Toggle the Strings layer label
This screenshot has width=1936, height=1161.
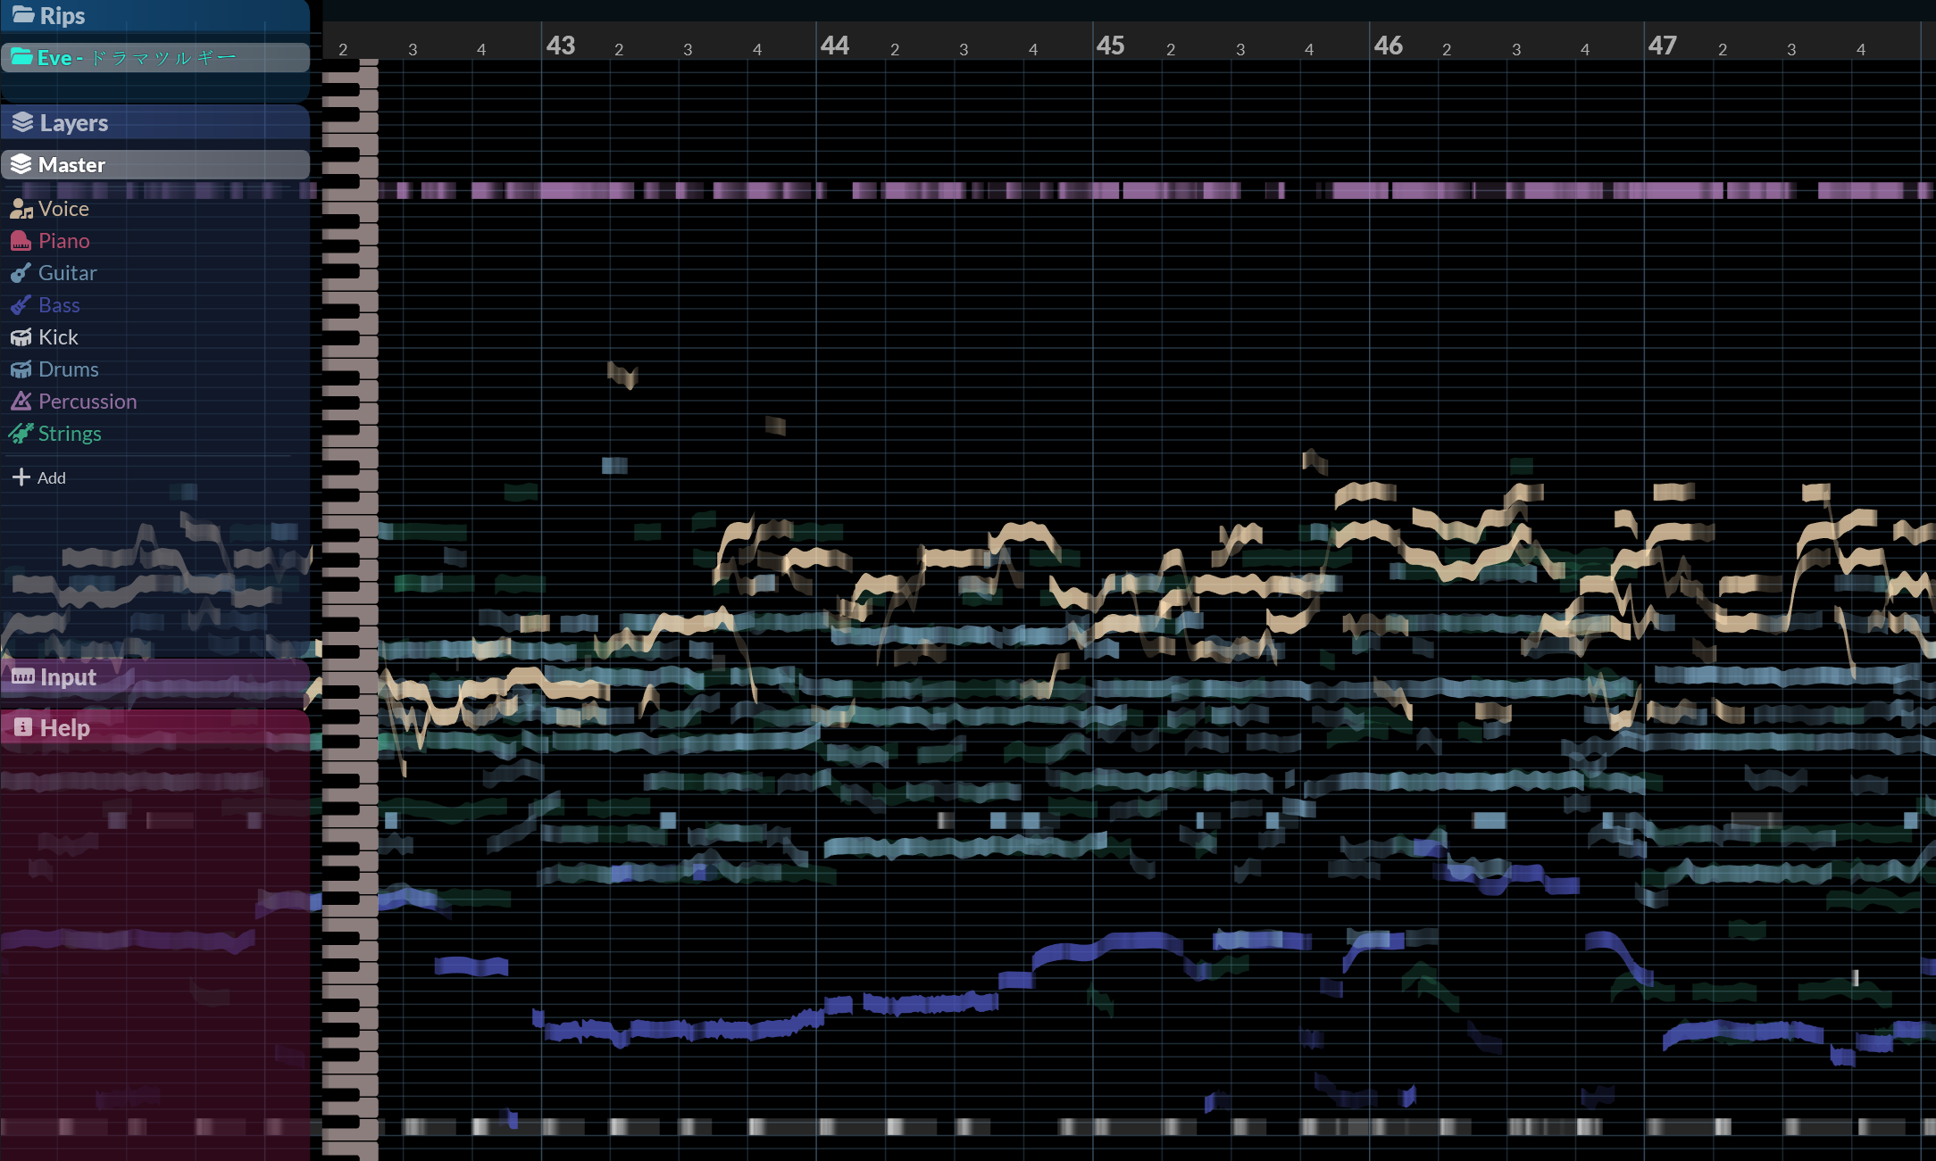[70, 434]
